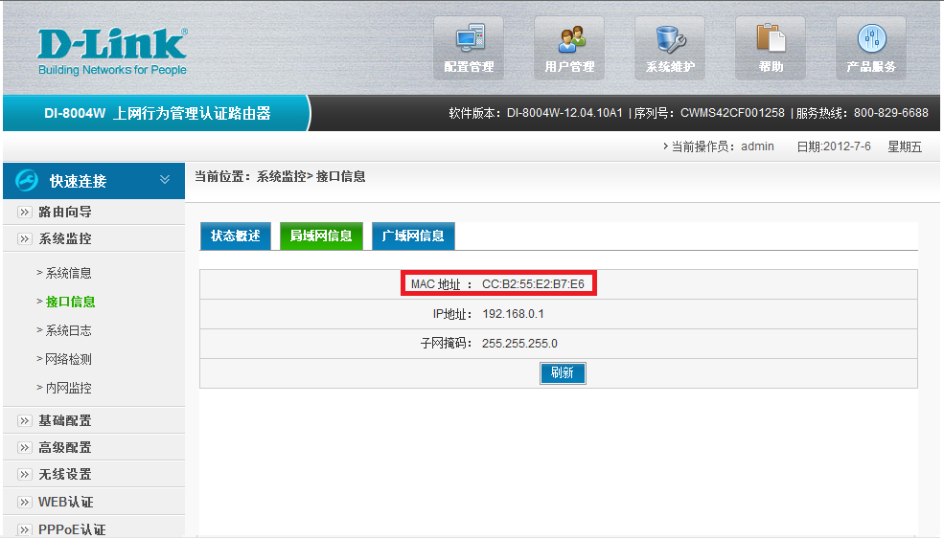This screenshot has width=944, height=539.
Task: Click the 刷新 refresh button
Action: coord(563,373)
